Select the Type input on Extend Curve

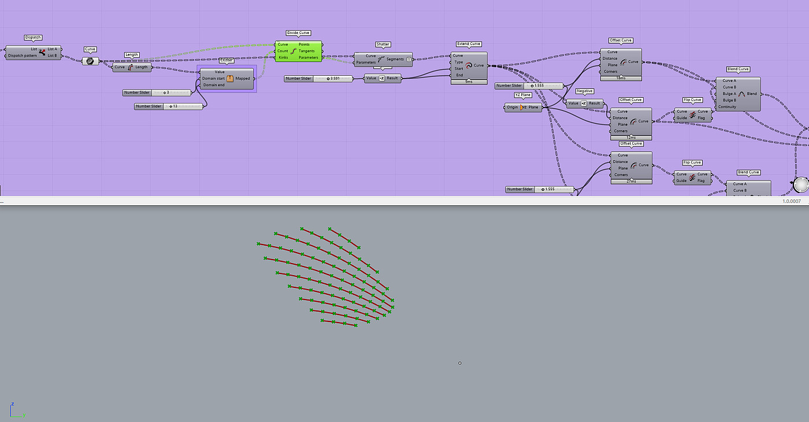(458, 62)
